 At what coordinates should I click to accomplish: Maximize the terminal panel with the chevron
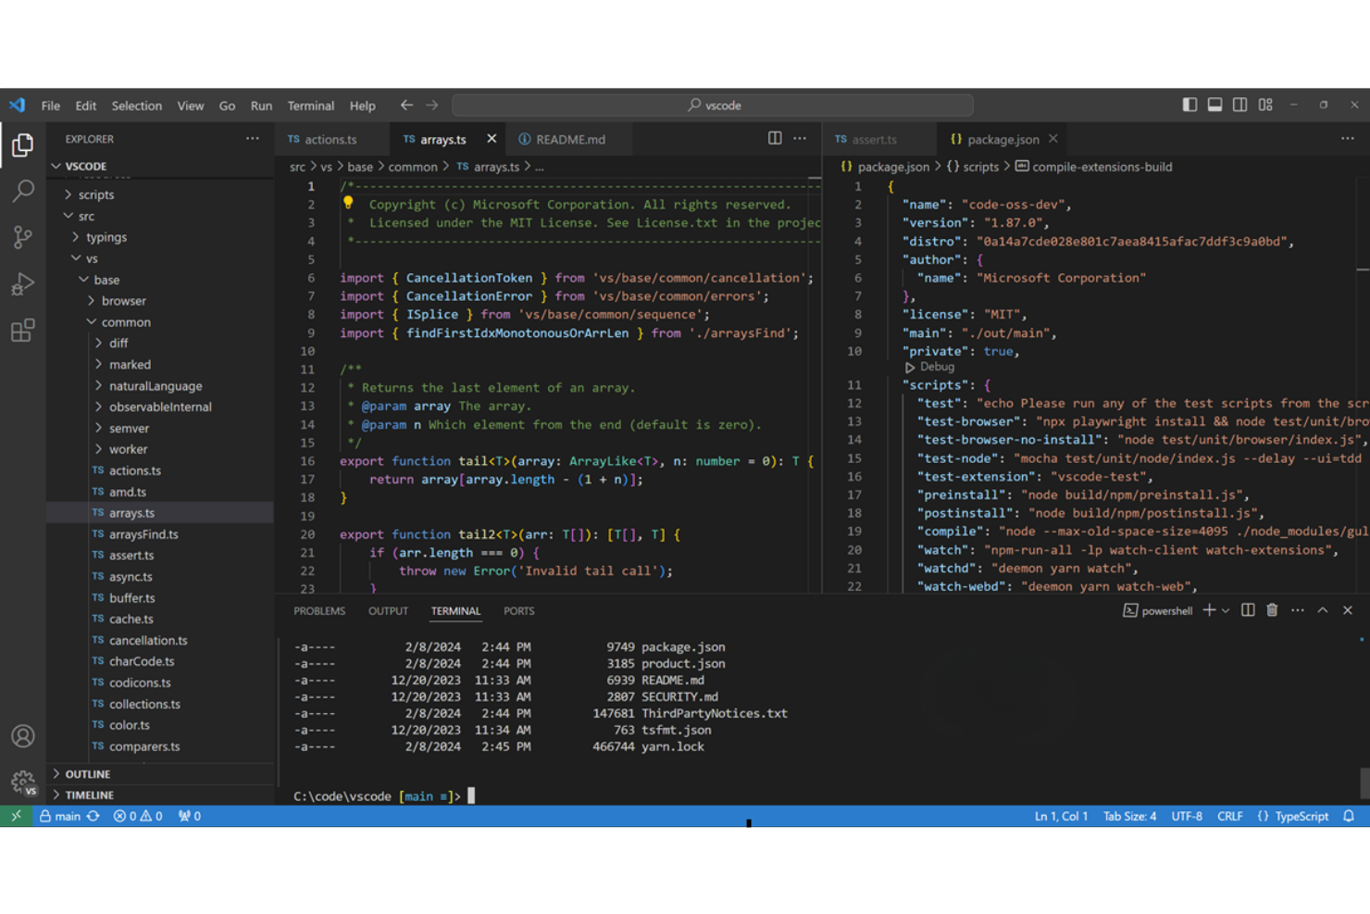click(x=1323, y=610)
